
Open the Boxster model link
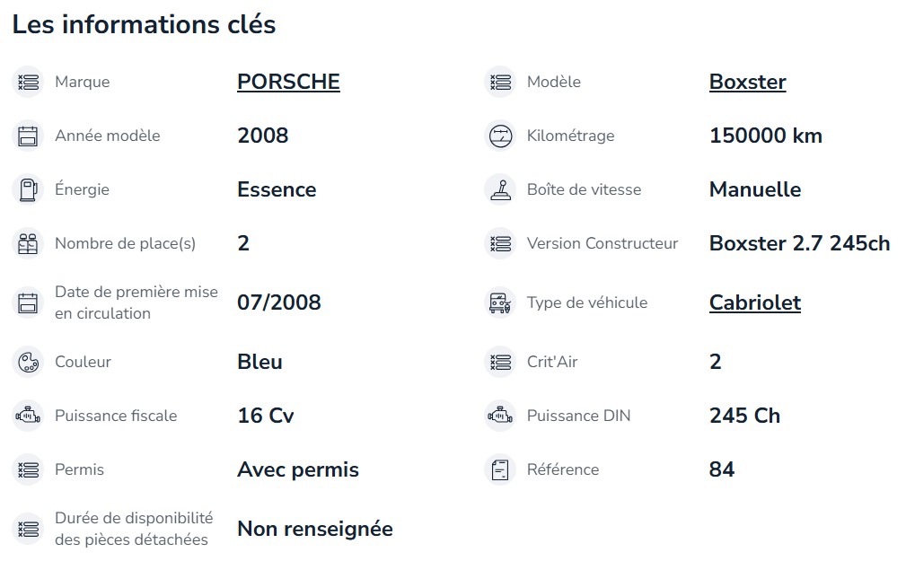click(x=747, y=82)
